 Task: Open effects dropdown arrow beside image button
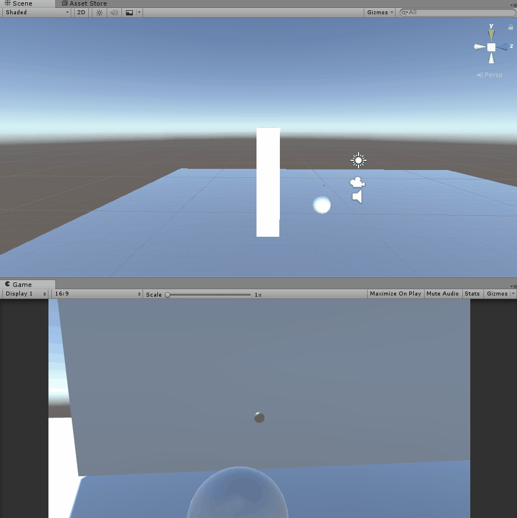pyautogui.click(x=139, y=13)
